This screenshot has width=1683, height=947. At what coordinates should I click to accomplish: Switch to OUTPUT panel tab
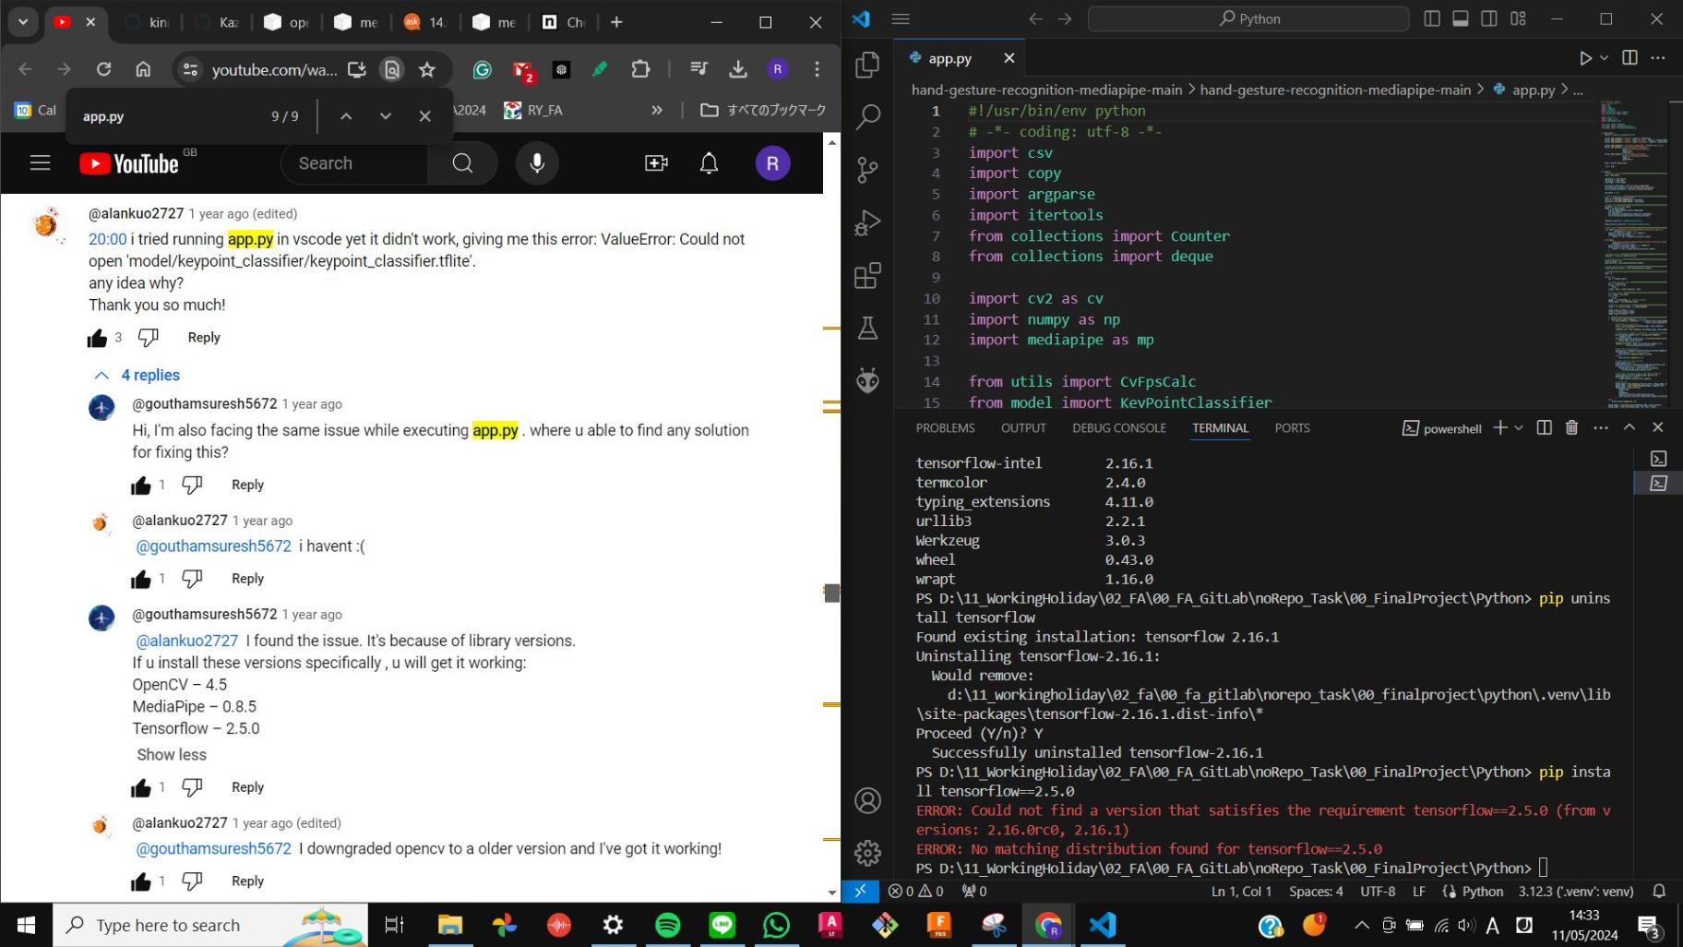tap(1023, 428)
